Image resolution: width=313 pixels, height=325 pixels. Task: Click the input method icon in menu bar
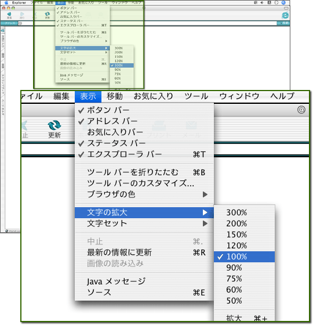coord(270,2)
